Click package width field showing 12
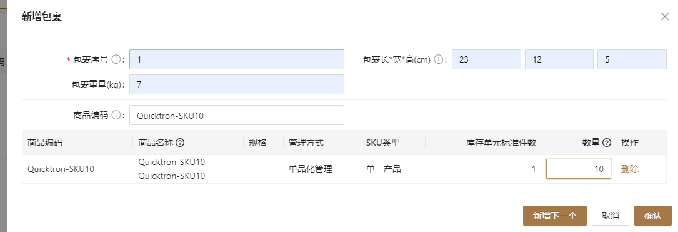 tap(559, 59)
